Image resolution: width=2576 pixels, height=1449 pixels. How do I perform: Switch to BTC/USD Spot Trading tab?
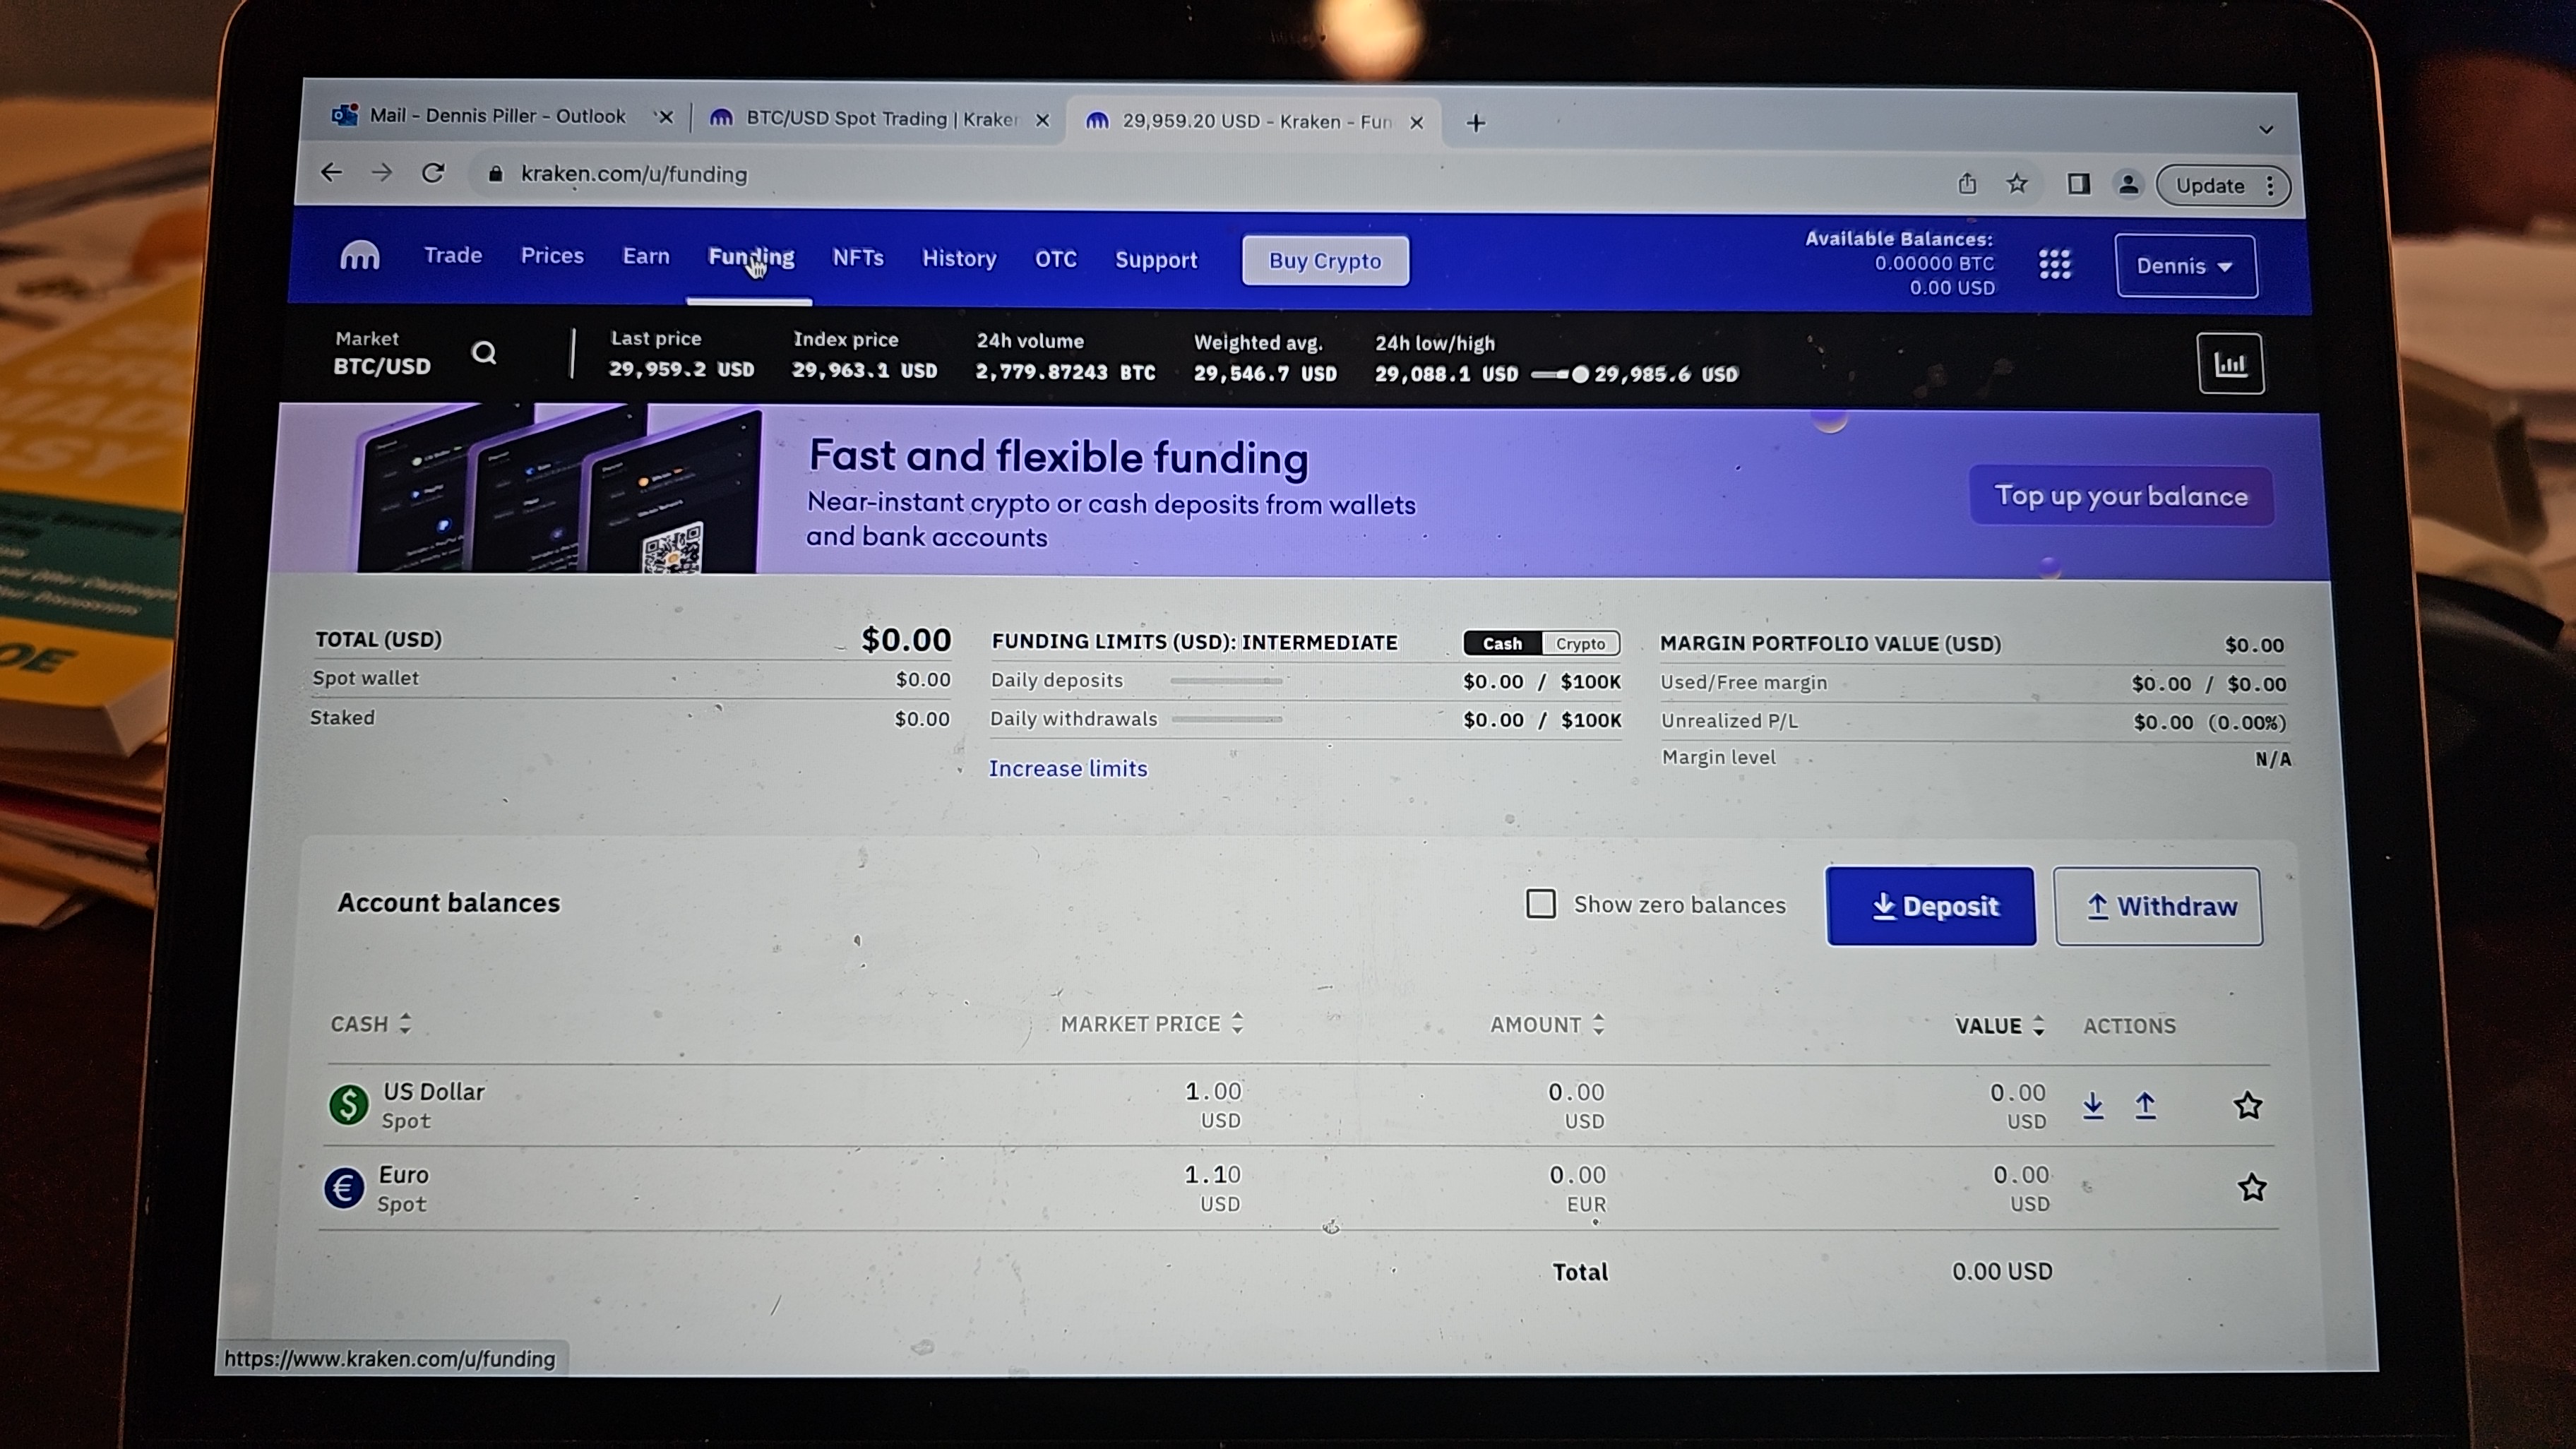click(880, 119)
